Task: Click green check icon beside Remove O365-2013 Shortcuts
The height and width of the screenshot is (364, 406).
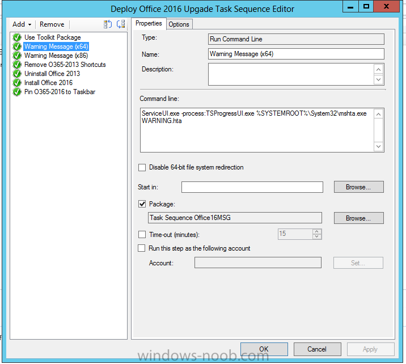Action: tap(17, 65)
